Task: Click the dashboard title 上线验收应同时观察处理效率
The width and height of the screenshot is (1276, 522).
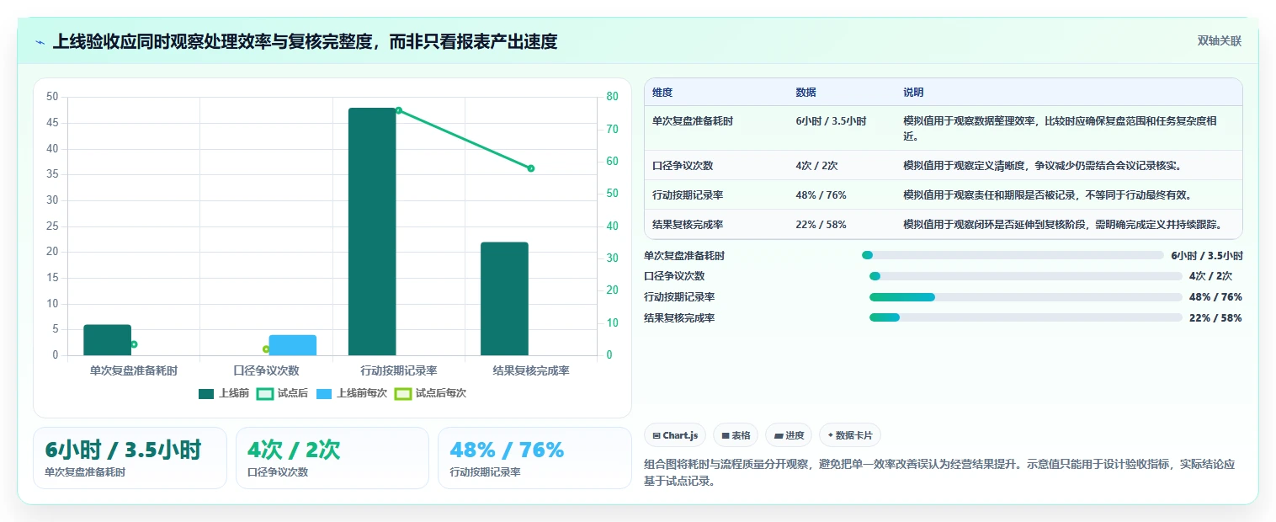Action: (x=306, y=42)
